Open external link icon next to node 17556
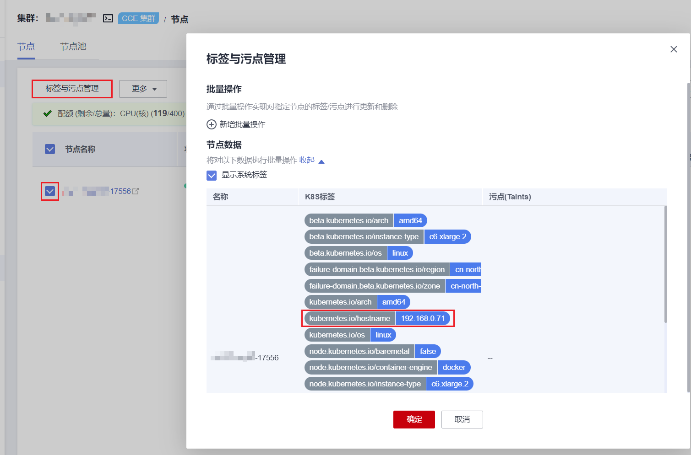This screenshot has height=455, width=691. [136, 191]
